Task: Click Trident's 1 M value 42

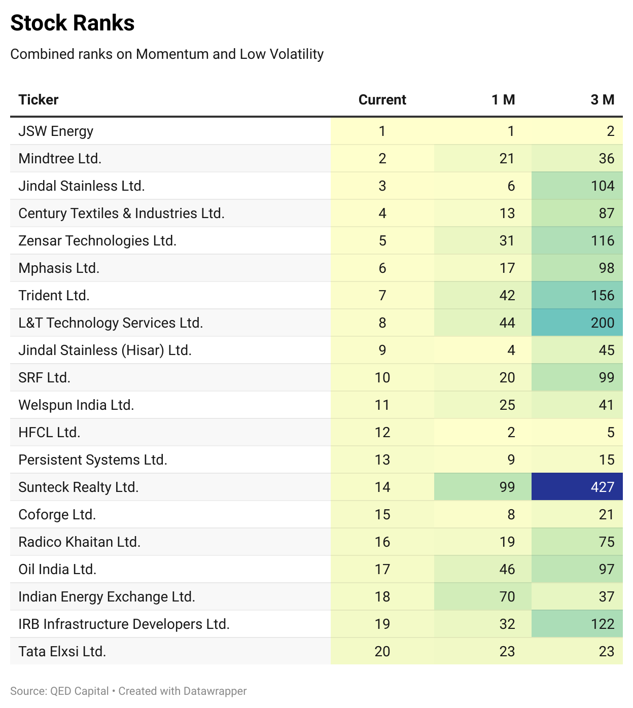Action: tap(507, 295)
